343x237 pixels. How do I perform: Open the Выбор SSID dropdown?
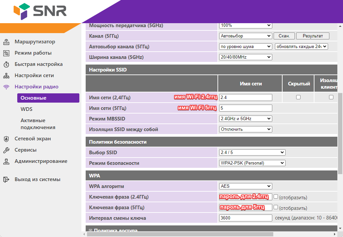252,152
